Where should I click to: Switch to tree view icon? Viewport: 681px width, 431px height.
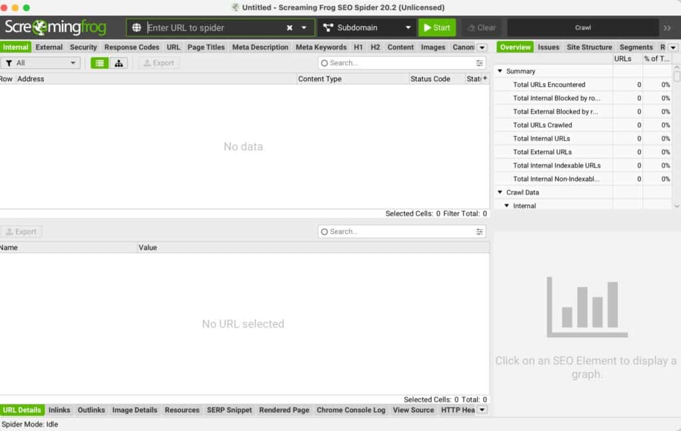click(x=118, y=63)
